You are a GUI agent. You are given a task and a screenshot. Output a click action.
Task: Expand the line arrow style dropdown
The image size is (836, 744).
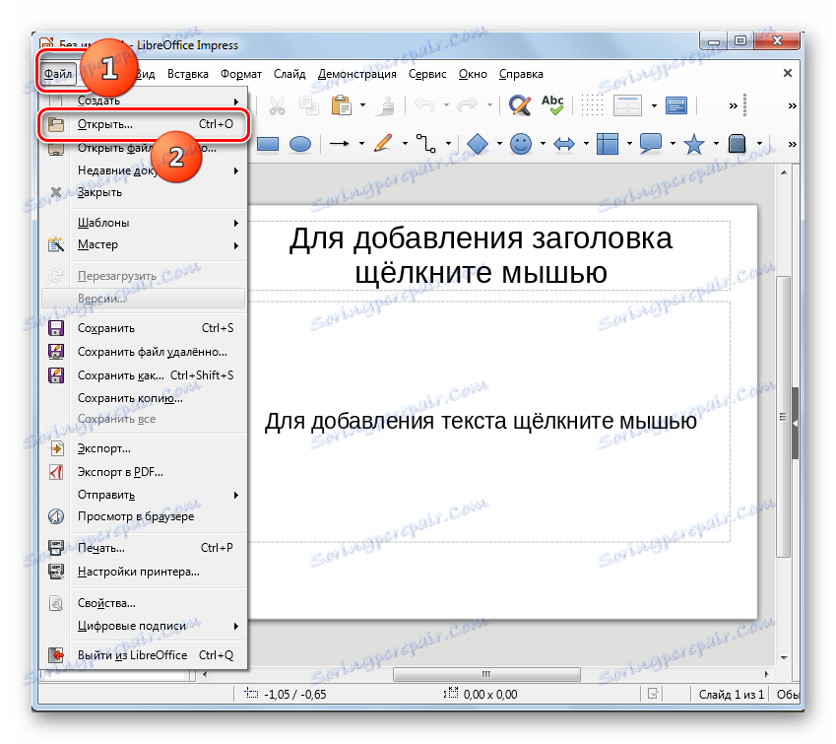[x=361, y=144]
